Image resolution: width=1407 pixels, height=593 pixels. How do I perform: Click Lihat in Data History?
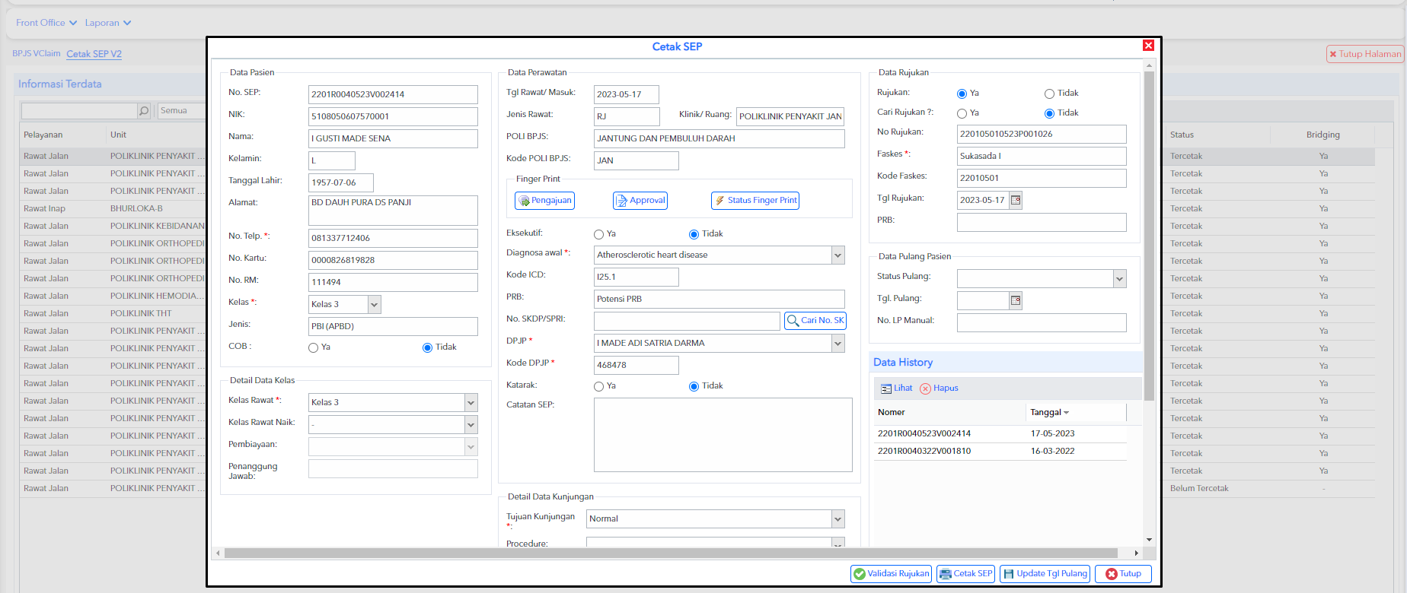pos(897,388)
